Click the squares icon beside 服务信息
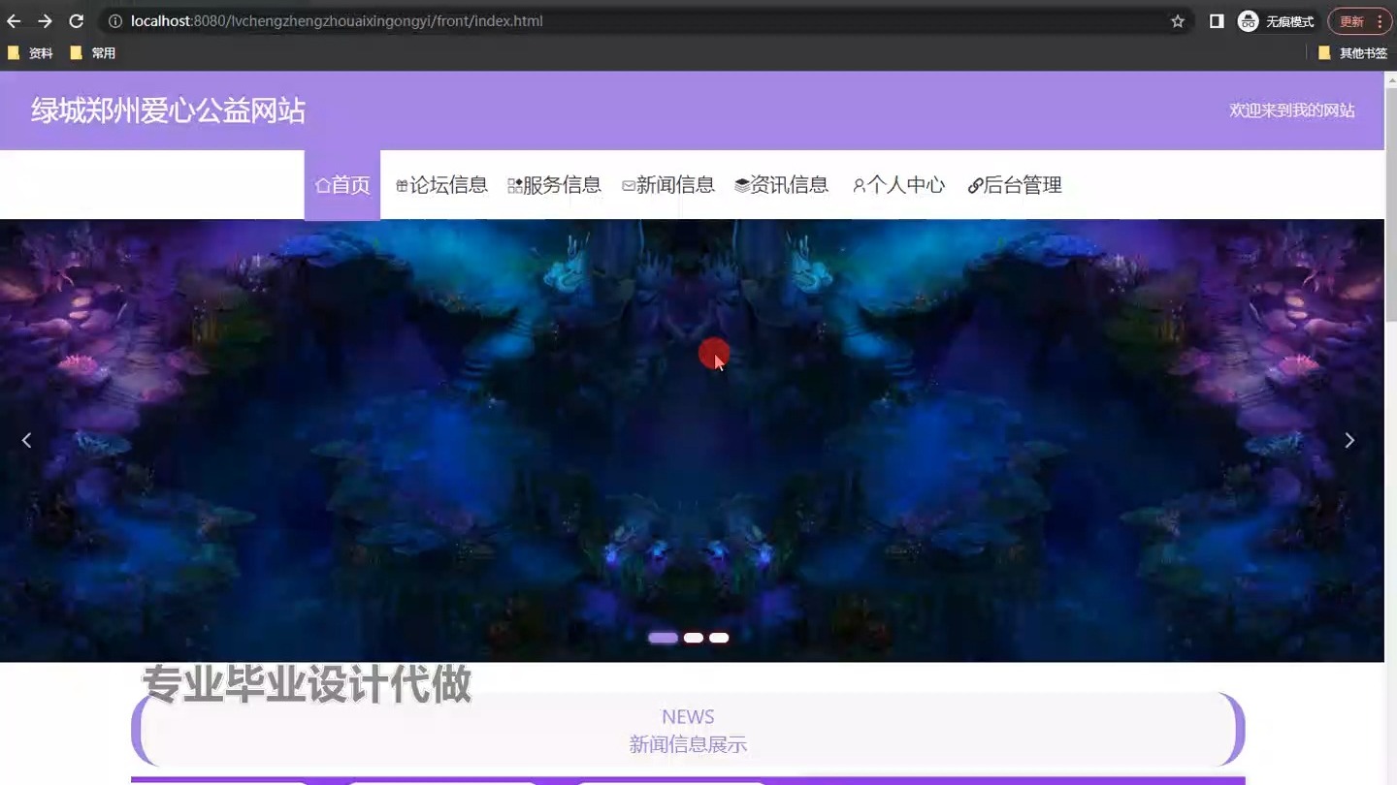1397x785 pixels. [x=515, y=186]
